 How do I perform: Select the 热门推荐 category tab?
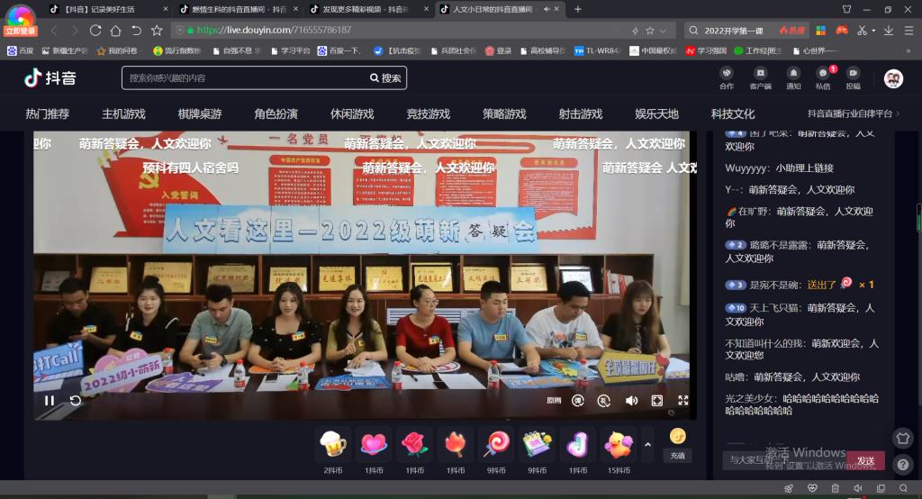click(47, 114)
